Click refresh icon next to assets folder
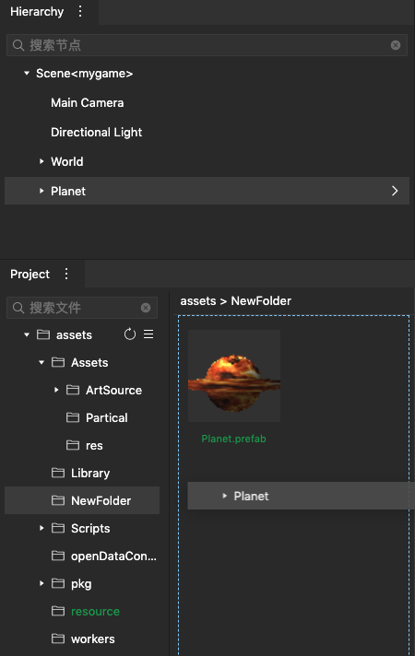The width and height of the screenshot is (415, 656). coord(130,334)
